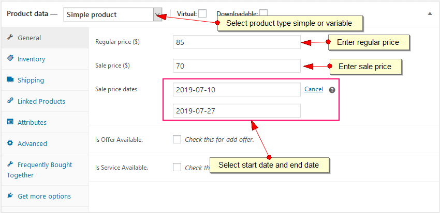Click the Advanced gear icon
This screenshot has height=213, width=440.
click(x=10, y=143)
